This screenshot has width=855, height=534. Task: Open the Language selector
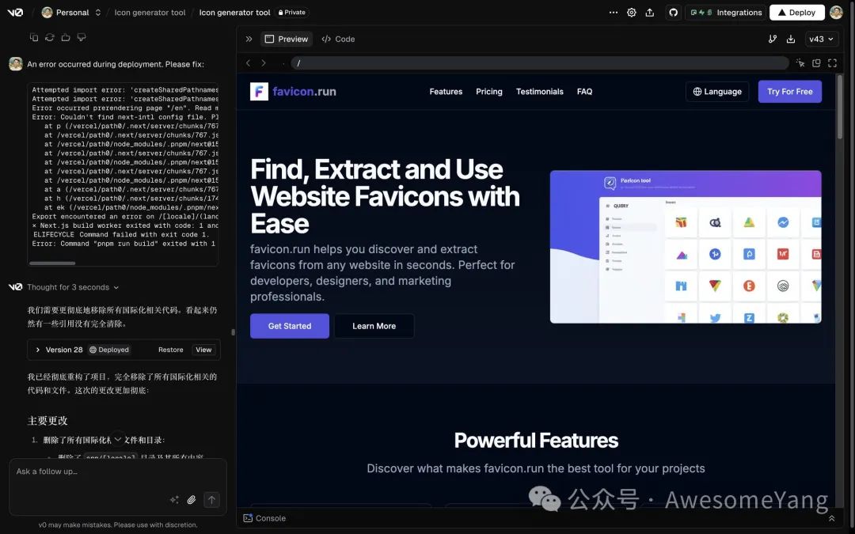(x=717, y=92)
